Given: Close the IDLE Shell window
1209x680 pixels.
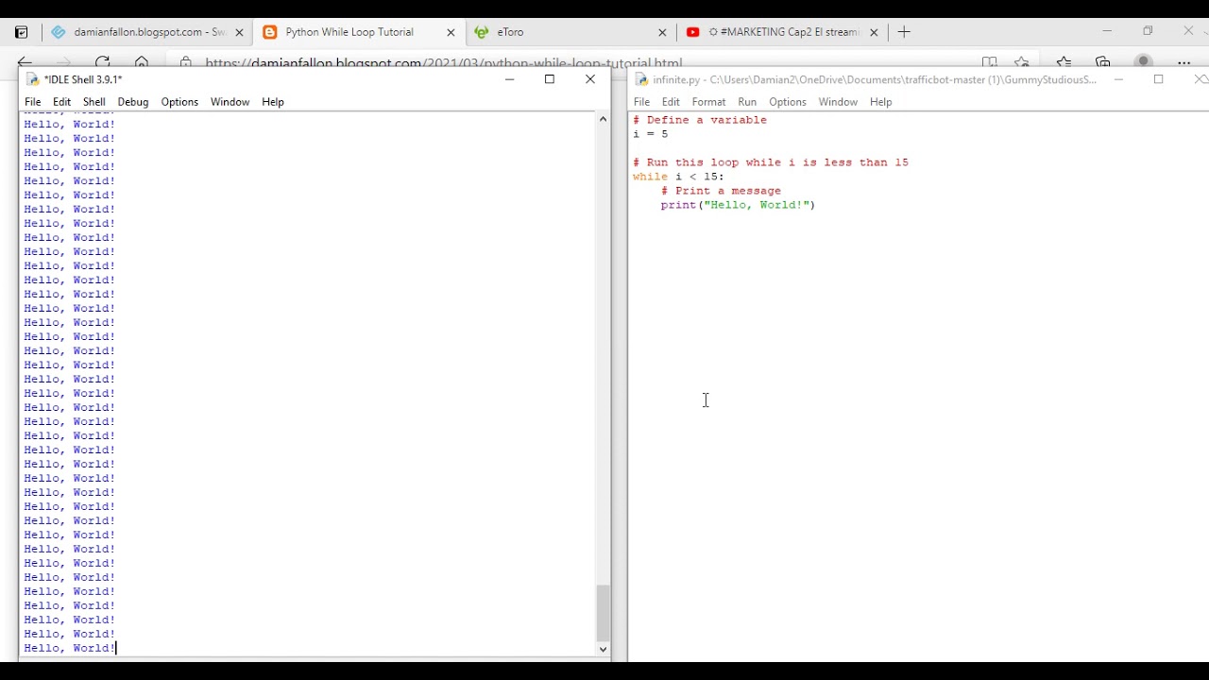Looking at the screenshot, I should (x=590, y=79).
